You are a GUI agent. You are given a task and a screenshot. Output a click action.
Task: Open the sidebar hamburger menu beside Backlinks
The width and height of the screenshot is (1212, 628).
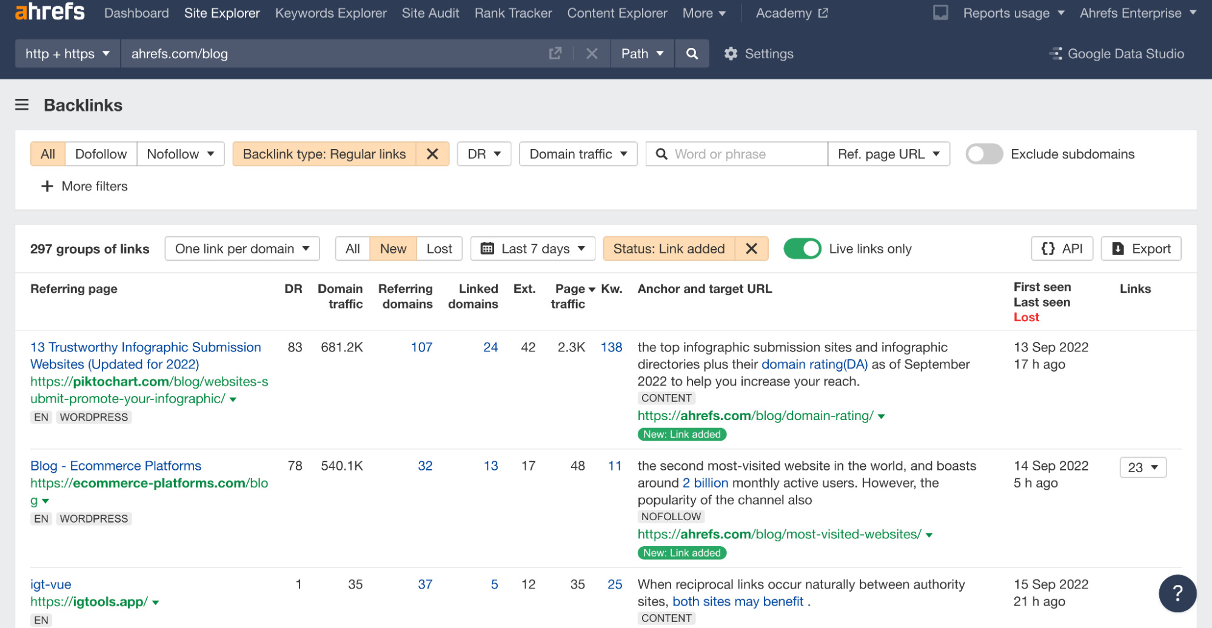click(x=21, y=104)
